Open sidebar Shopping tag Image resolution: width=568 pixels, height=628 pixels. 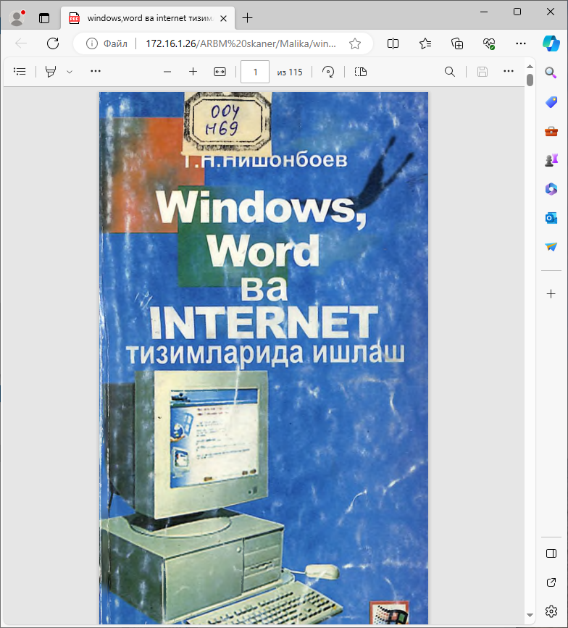click(x=551, y=101)
